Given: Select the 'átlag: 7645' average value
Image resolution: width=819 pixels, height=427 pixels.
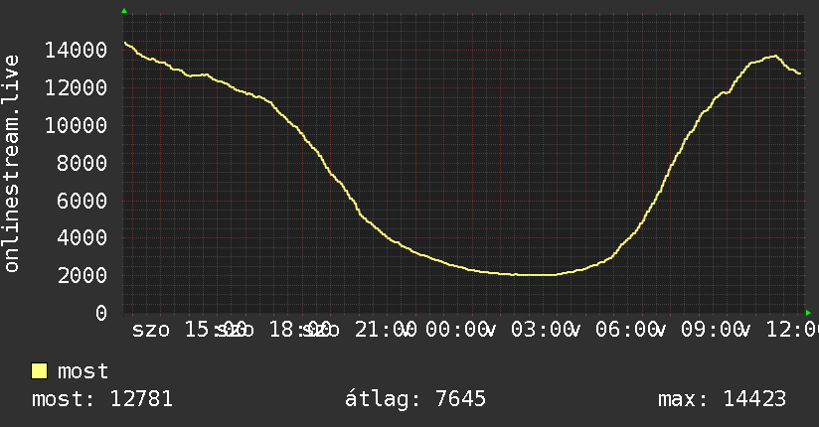Looking at the screenshot, I should (x=415, y=399).
